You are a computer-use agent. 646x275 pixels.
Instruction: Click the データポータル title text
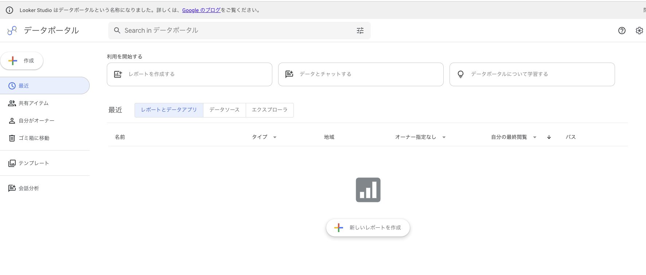point(51,31)
